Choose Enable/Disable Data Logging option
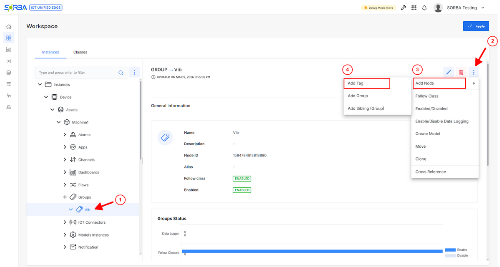The width and height of the screenshot is (500, 267). (x=442, y=121)
